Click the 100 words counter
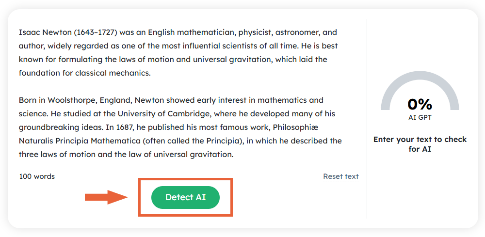 coord(37,176)
